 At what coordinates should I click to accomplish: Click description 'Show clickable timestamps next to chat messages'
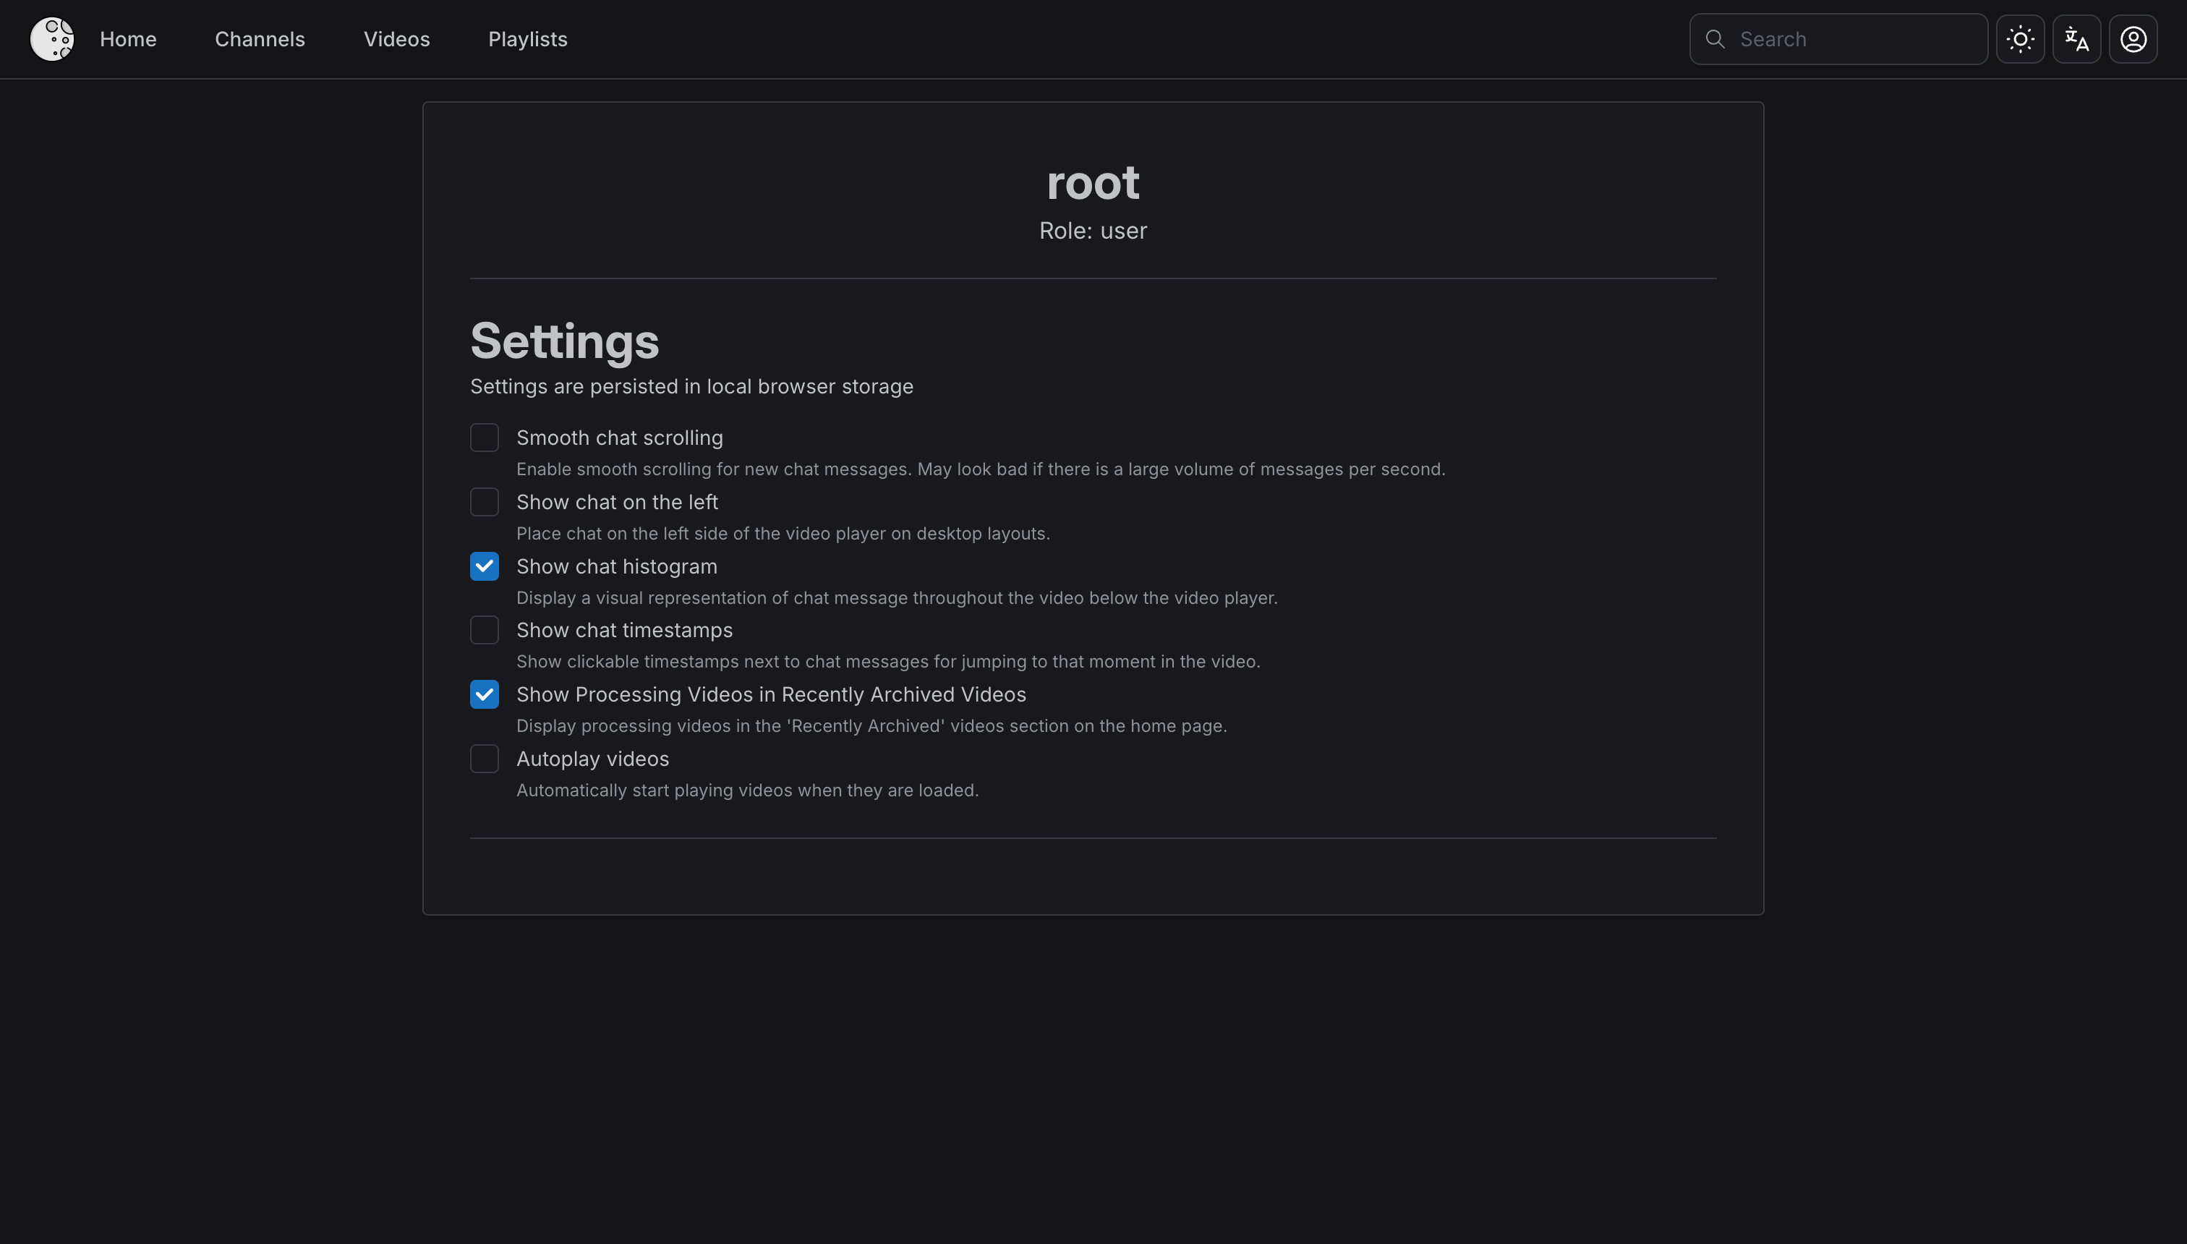coord(888,661)
